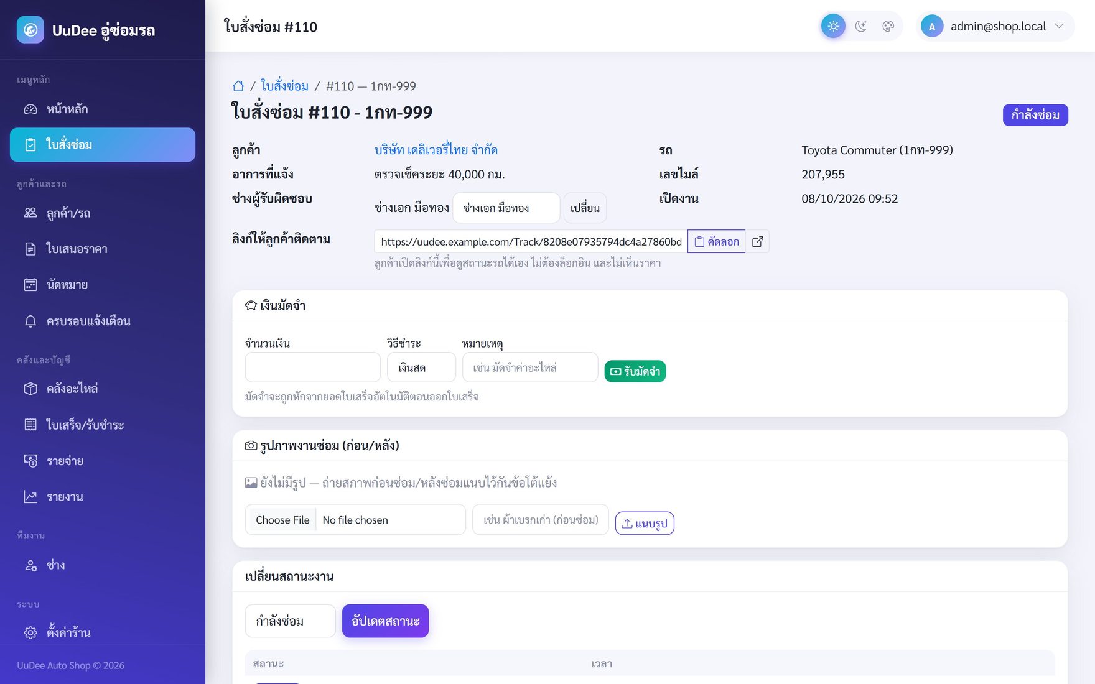Click the คัดลอก copy link button
The height and width of the screenshot is (684, 1095).
716,242
